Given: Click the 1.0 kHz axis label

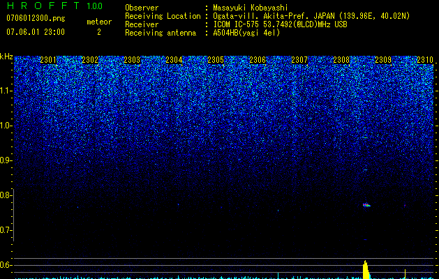Looking at the screenshot, I should click(6, 126).
